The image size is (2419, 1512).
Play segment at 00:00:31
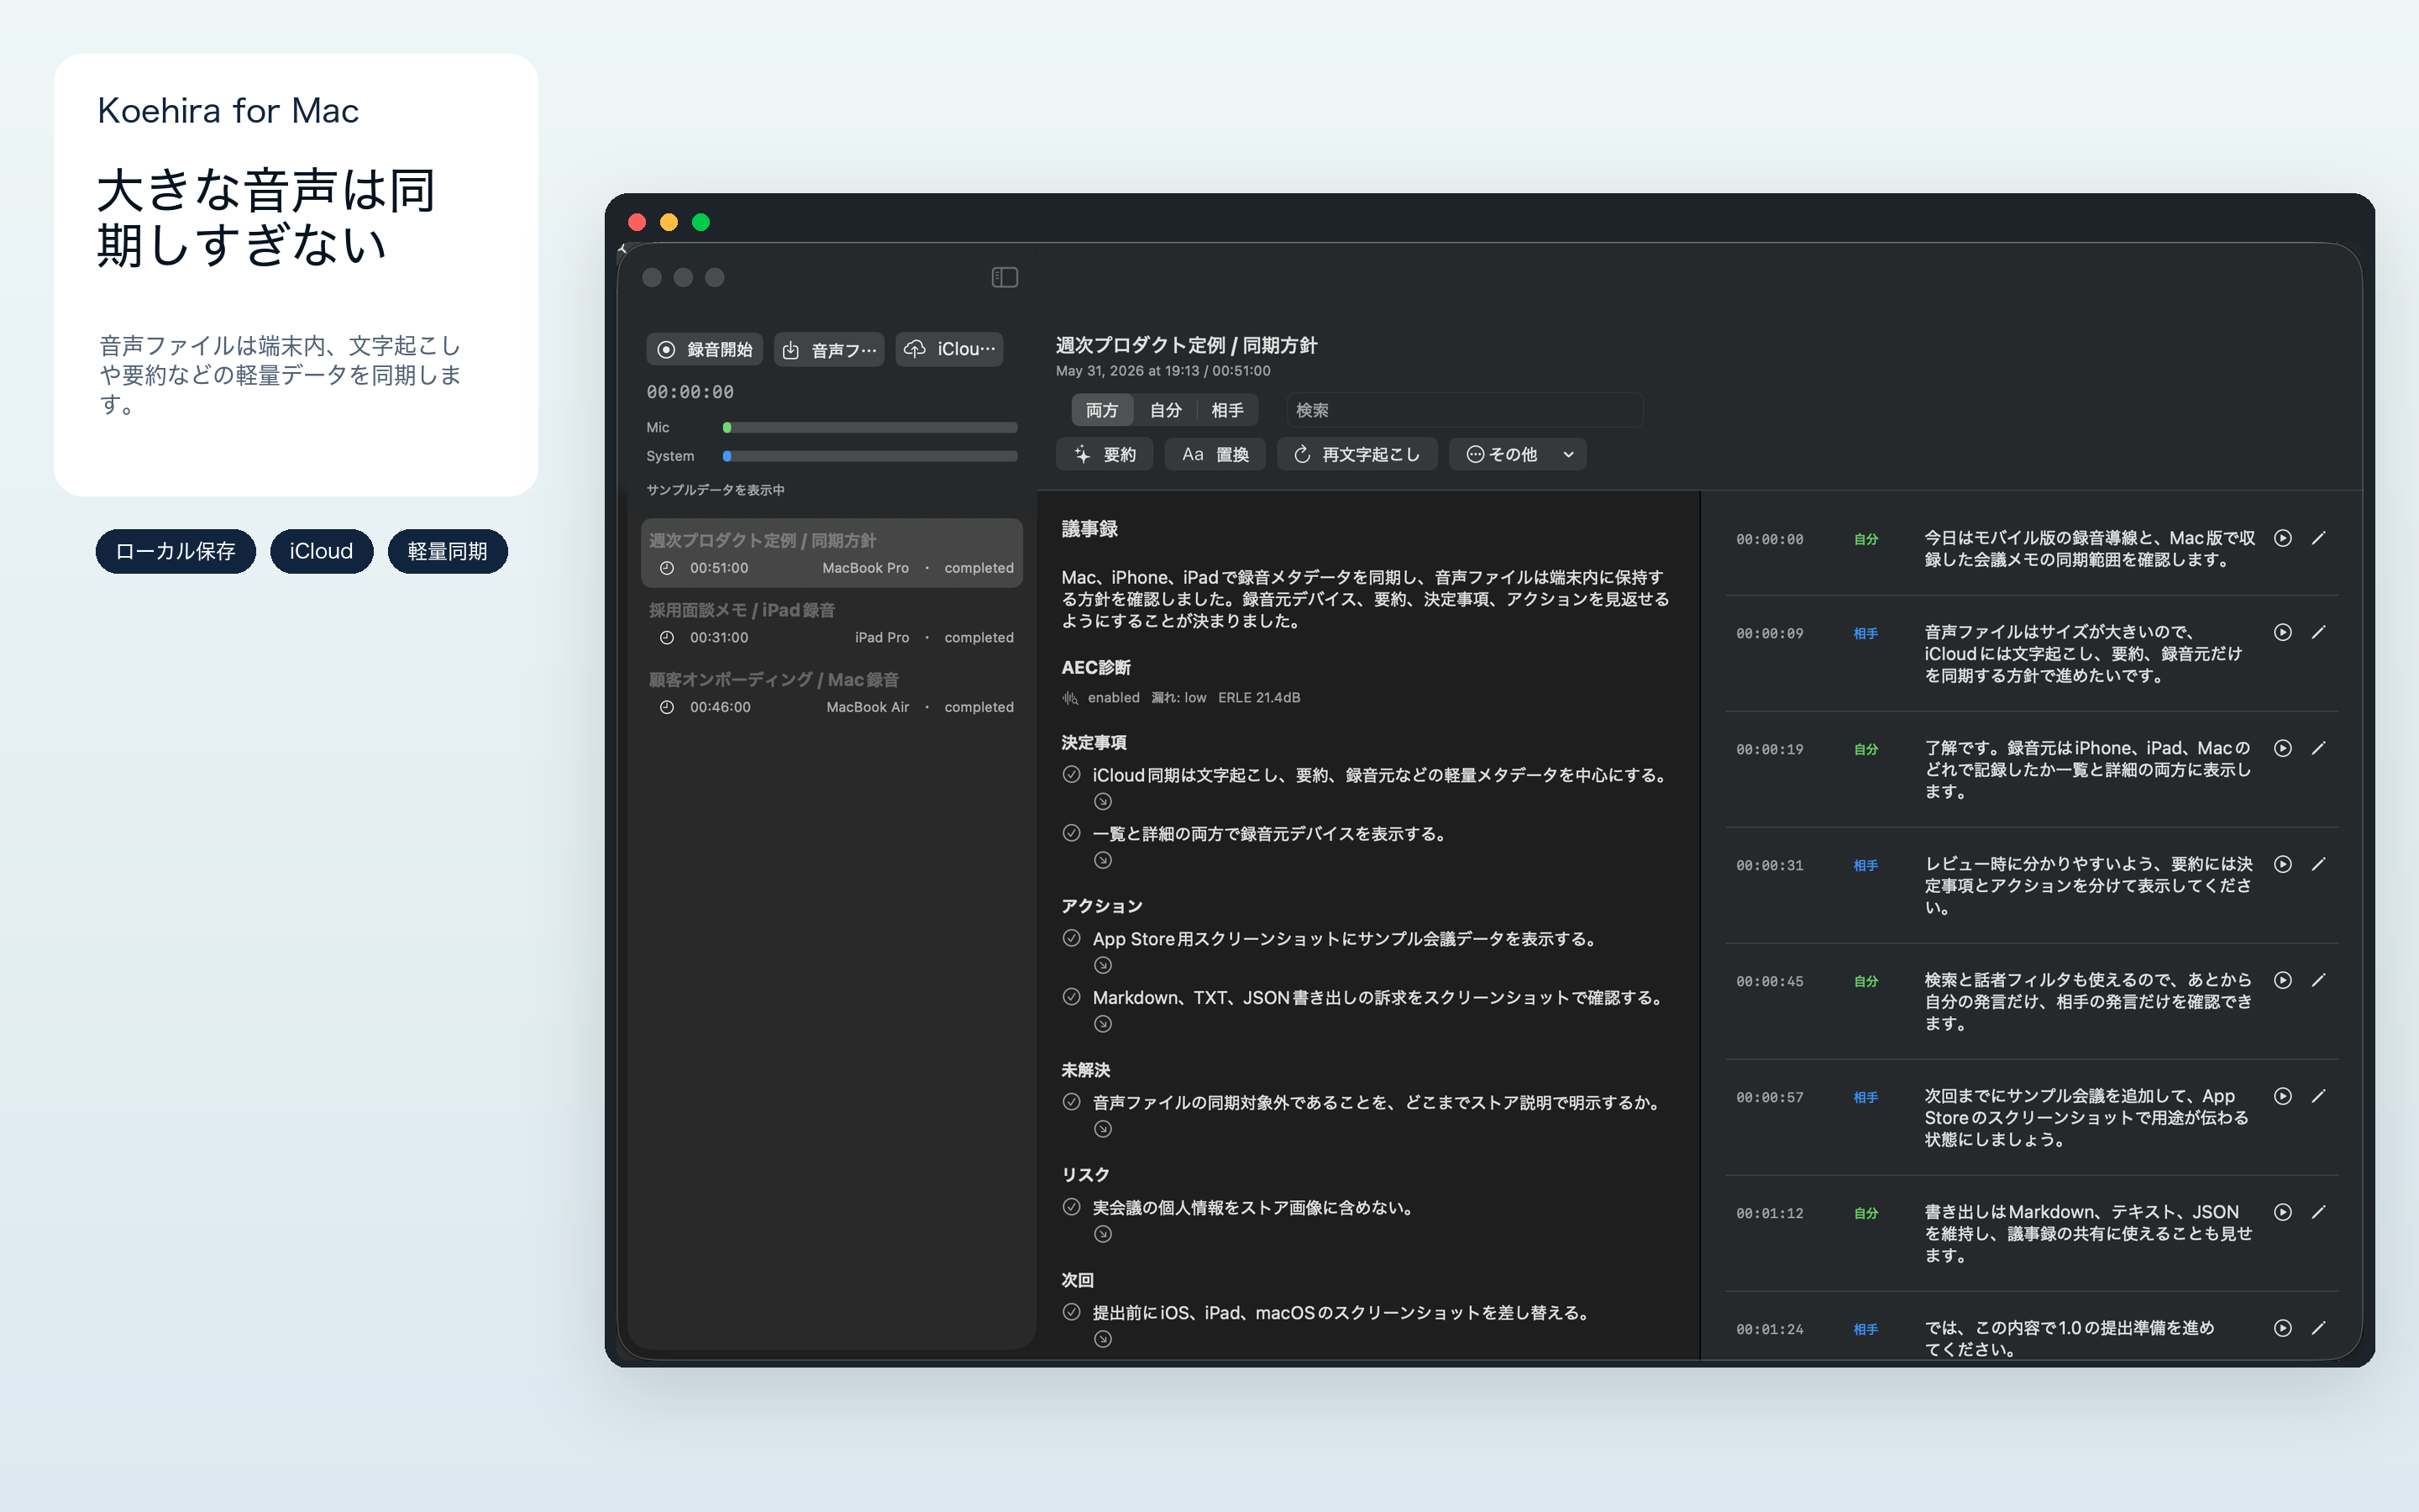tap(2283, 864)
